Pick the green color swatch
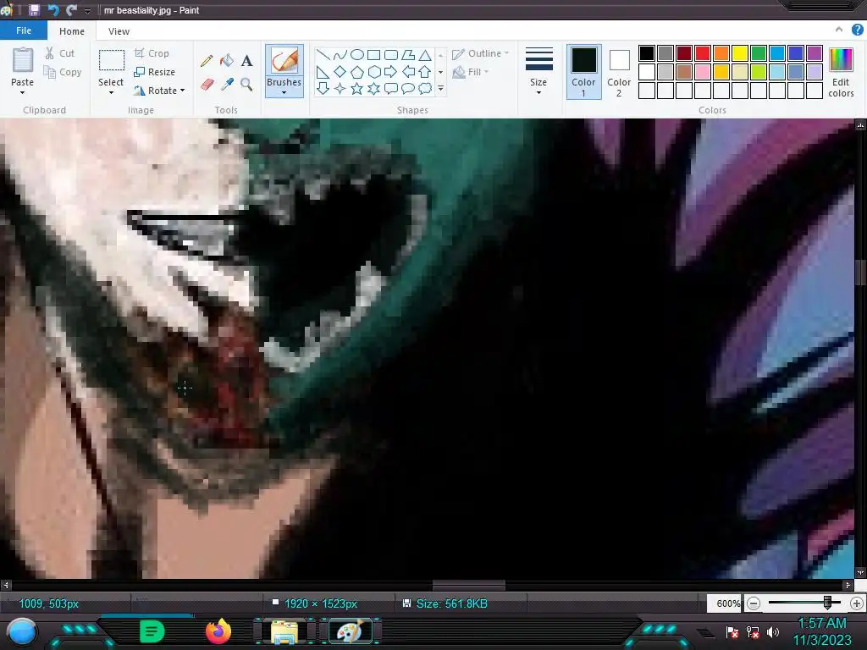This screenshot has height=650, width=867. tap(759, 53)
